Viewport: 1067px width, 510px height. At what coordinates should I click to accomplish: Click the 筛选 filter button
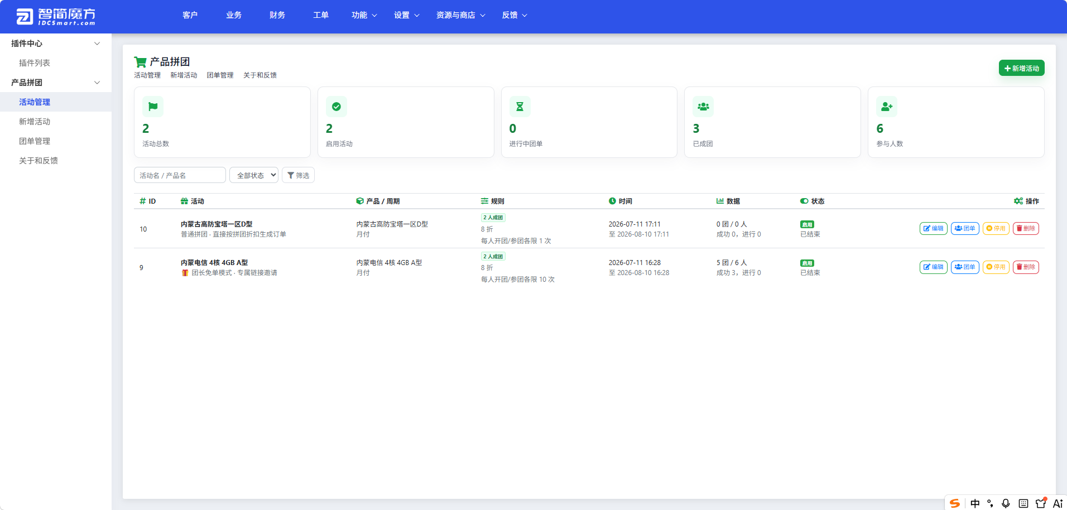tap(298, 175)
